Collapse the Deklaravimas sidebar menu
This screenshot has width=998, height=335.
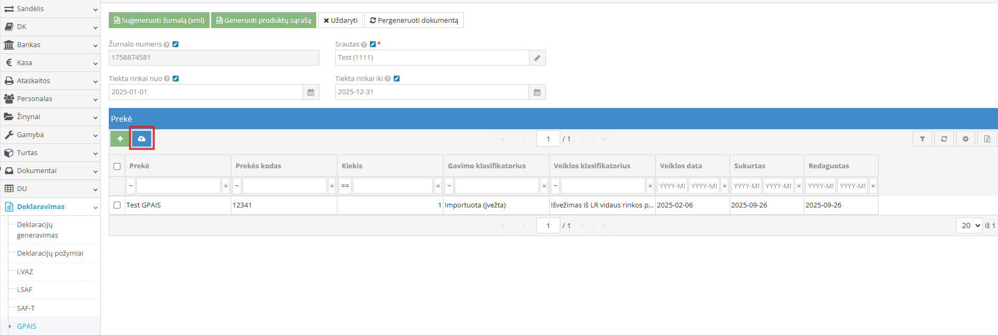point(50,207)
